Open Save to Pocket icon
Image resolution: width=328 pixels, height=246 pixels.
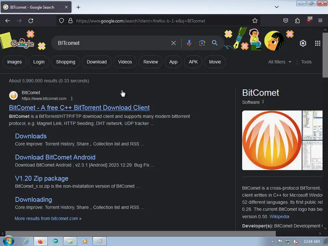pyautogui.click(x=285, y=21)
